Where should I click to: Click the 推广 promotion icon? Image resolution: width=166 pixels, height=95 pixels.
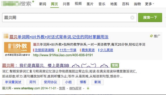pyautogui.click(x=151, y=36)
